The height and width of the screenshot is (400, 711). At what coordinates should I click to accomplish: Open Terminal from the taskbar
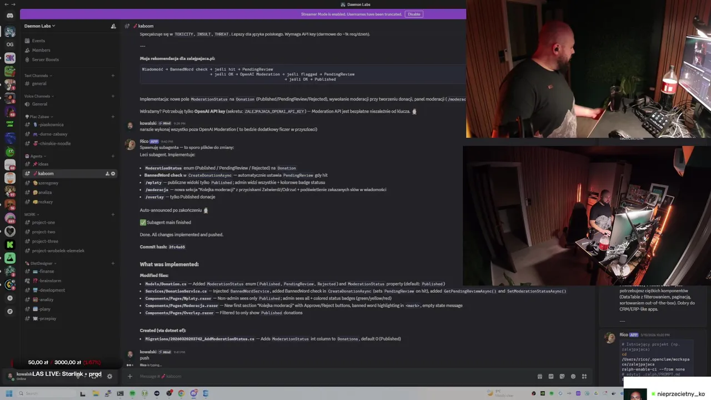coord(120,393)
